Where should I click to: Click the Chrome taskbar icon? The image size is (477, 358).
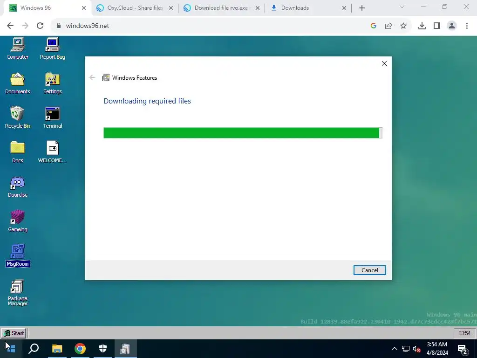coord(80,349)
